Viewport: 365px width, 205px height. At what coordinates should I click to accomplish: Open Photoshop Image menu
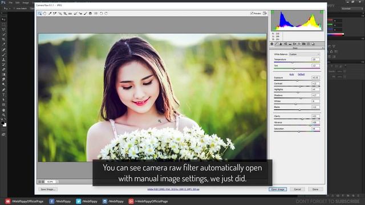click(x=26, y=2)
